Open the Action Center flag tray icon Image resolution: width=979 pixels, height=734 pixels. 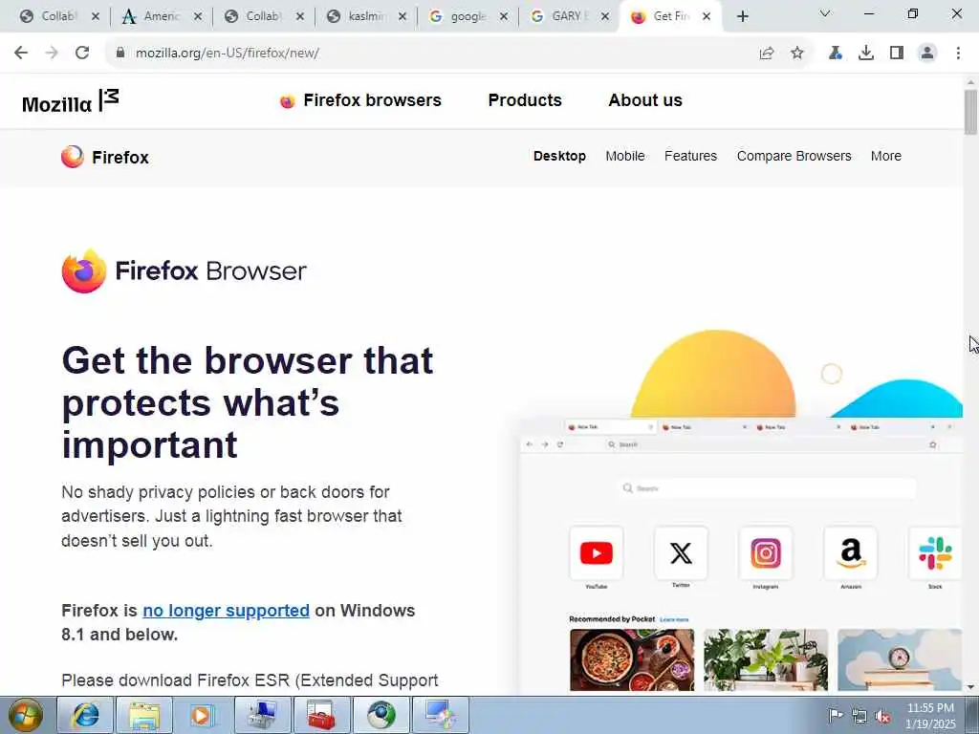(x=835, y=716)
